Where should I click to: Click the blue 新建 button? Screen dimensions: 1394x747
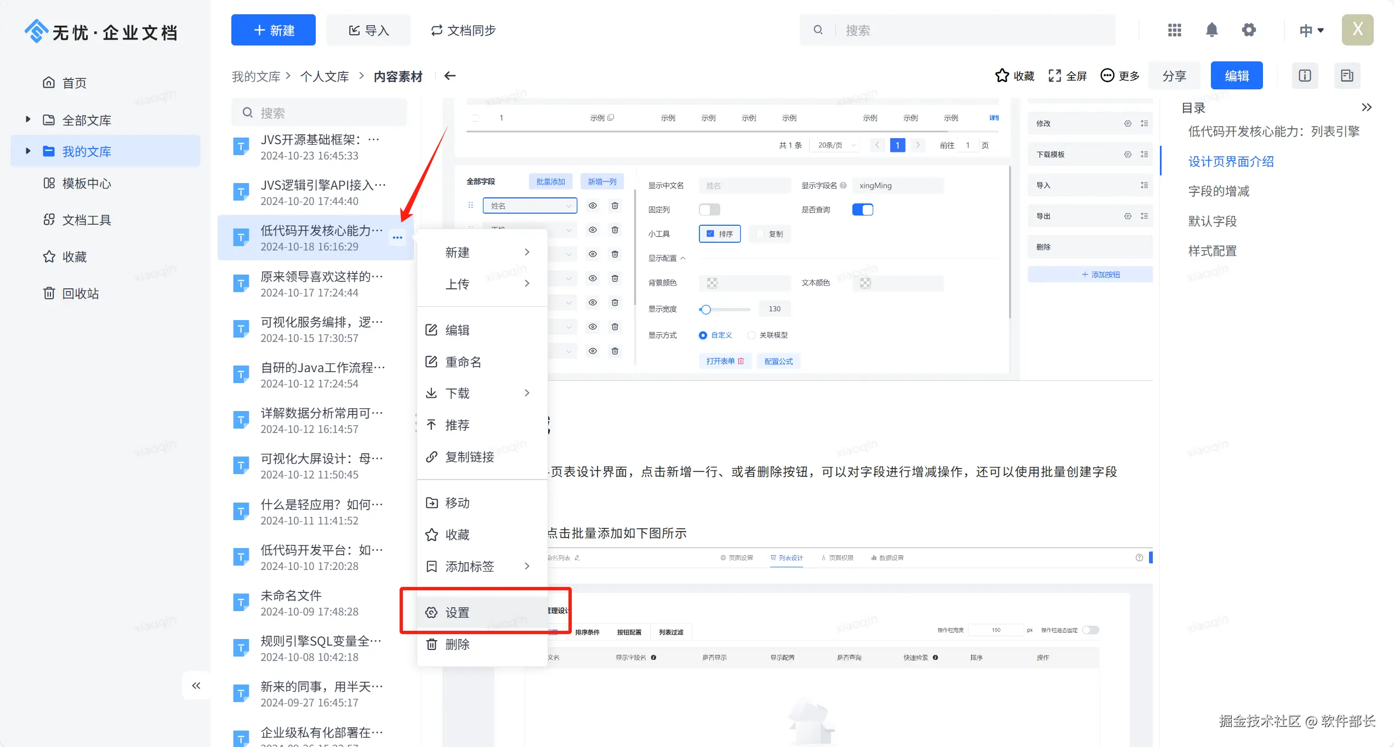tap(273, 30)
